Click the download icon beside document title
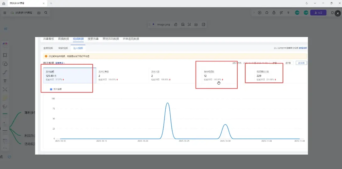The width and height of the screenshot is (342, 169). click(39, 13)
